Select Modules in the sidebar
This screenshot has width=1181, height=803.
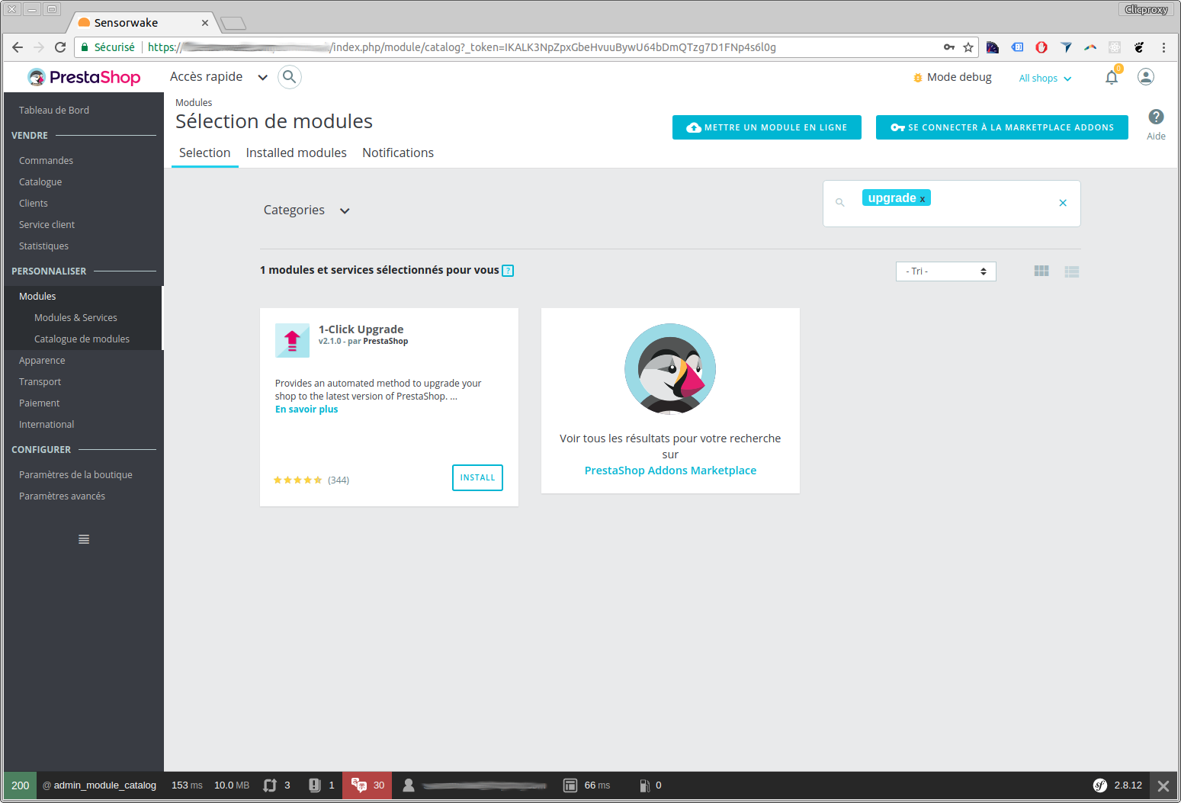pyautogui.click(x=37, y=297)
